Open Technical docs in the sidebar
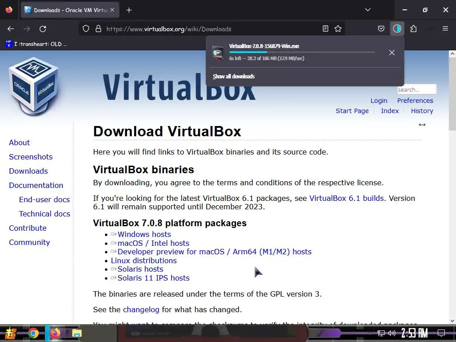 point(45,214)
